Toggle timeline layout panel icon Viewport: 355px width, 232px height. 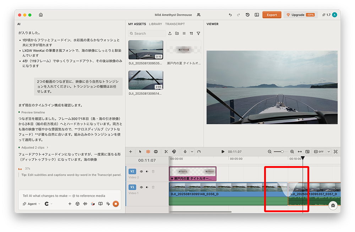coord(307,152)
